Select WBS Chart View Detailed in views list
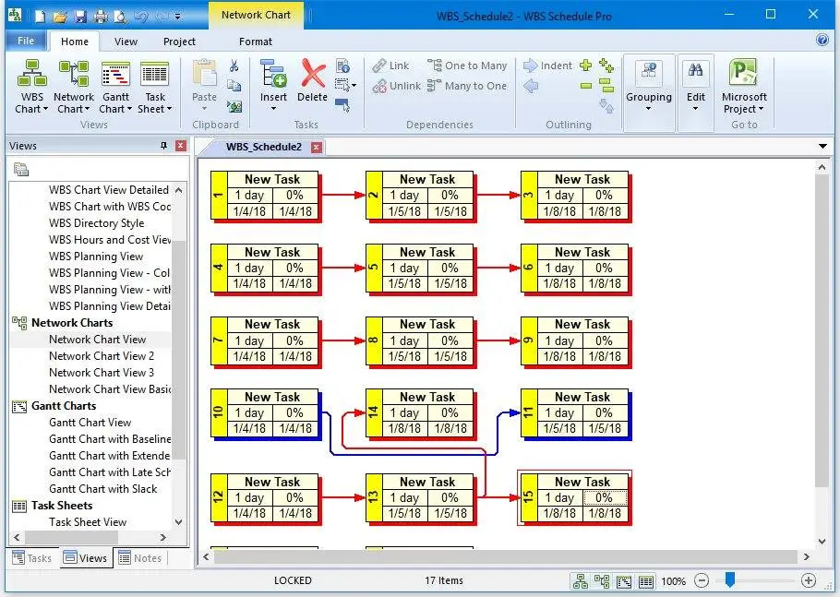The image size is (840, 597). [109, 189]
